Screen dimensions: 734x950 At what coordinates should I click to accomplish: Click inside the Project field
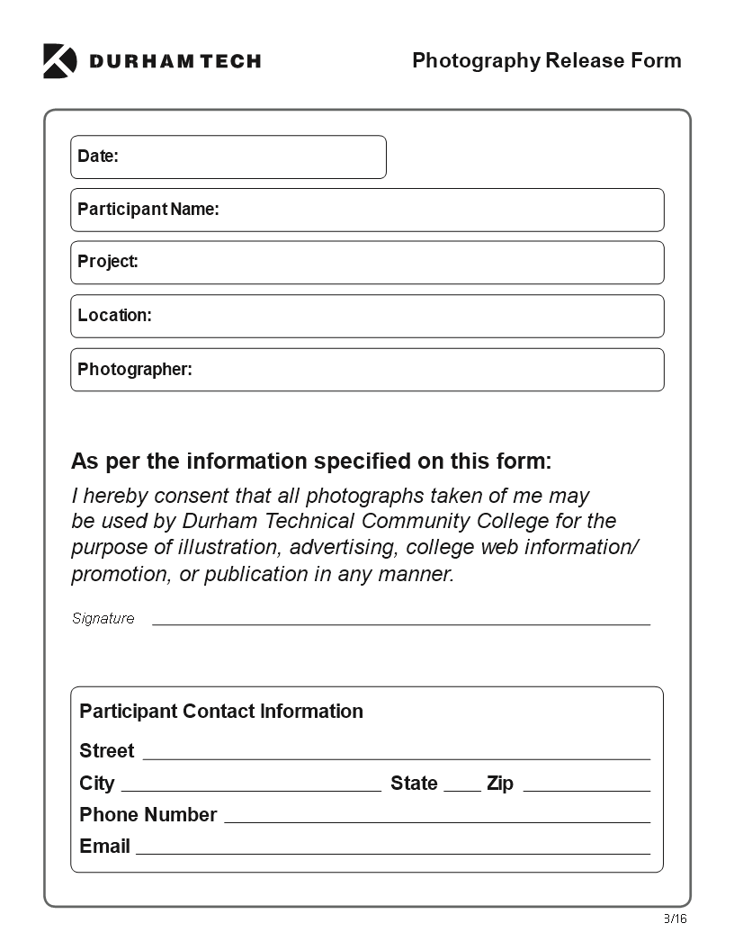367,263
